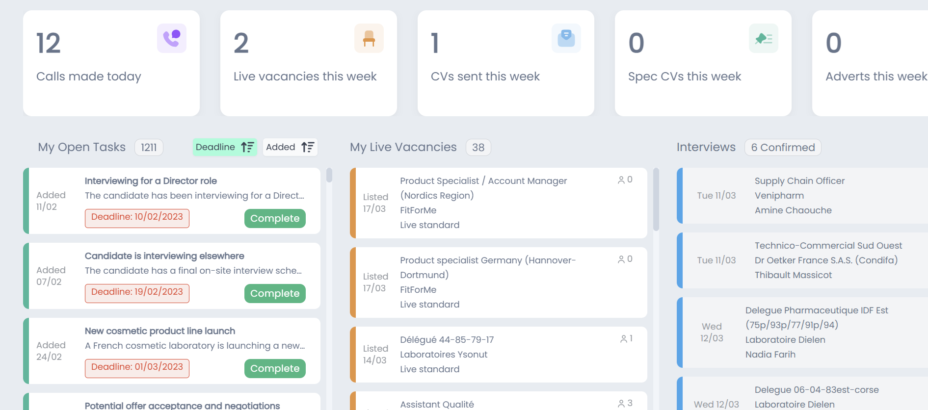The width and height of the screenshot is (928, 410).
Task: Open the Supply Chain Officer interview
Action: [799, 181]
